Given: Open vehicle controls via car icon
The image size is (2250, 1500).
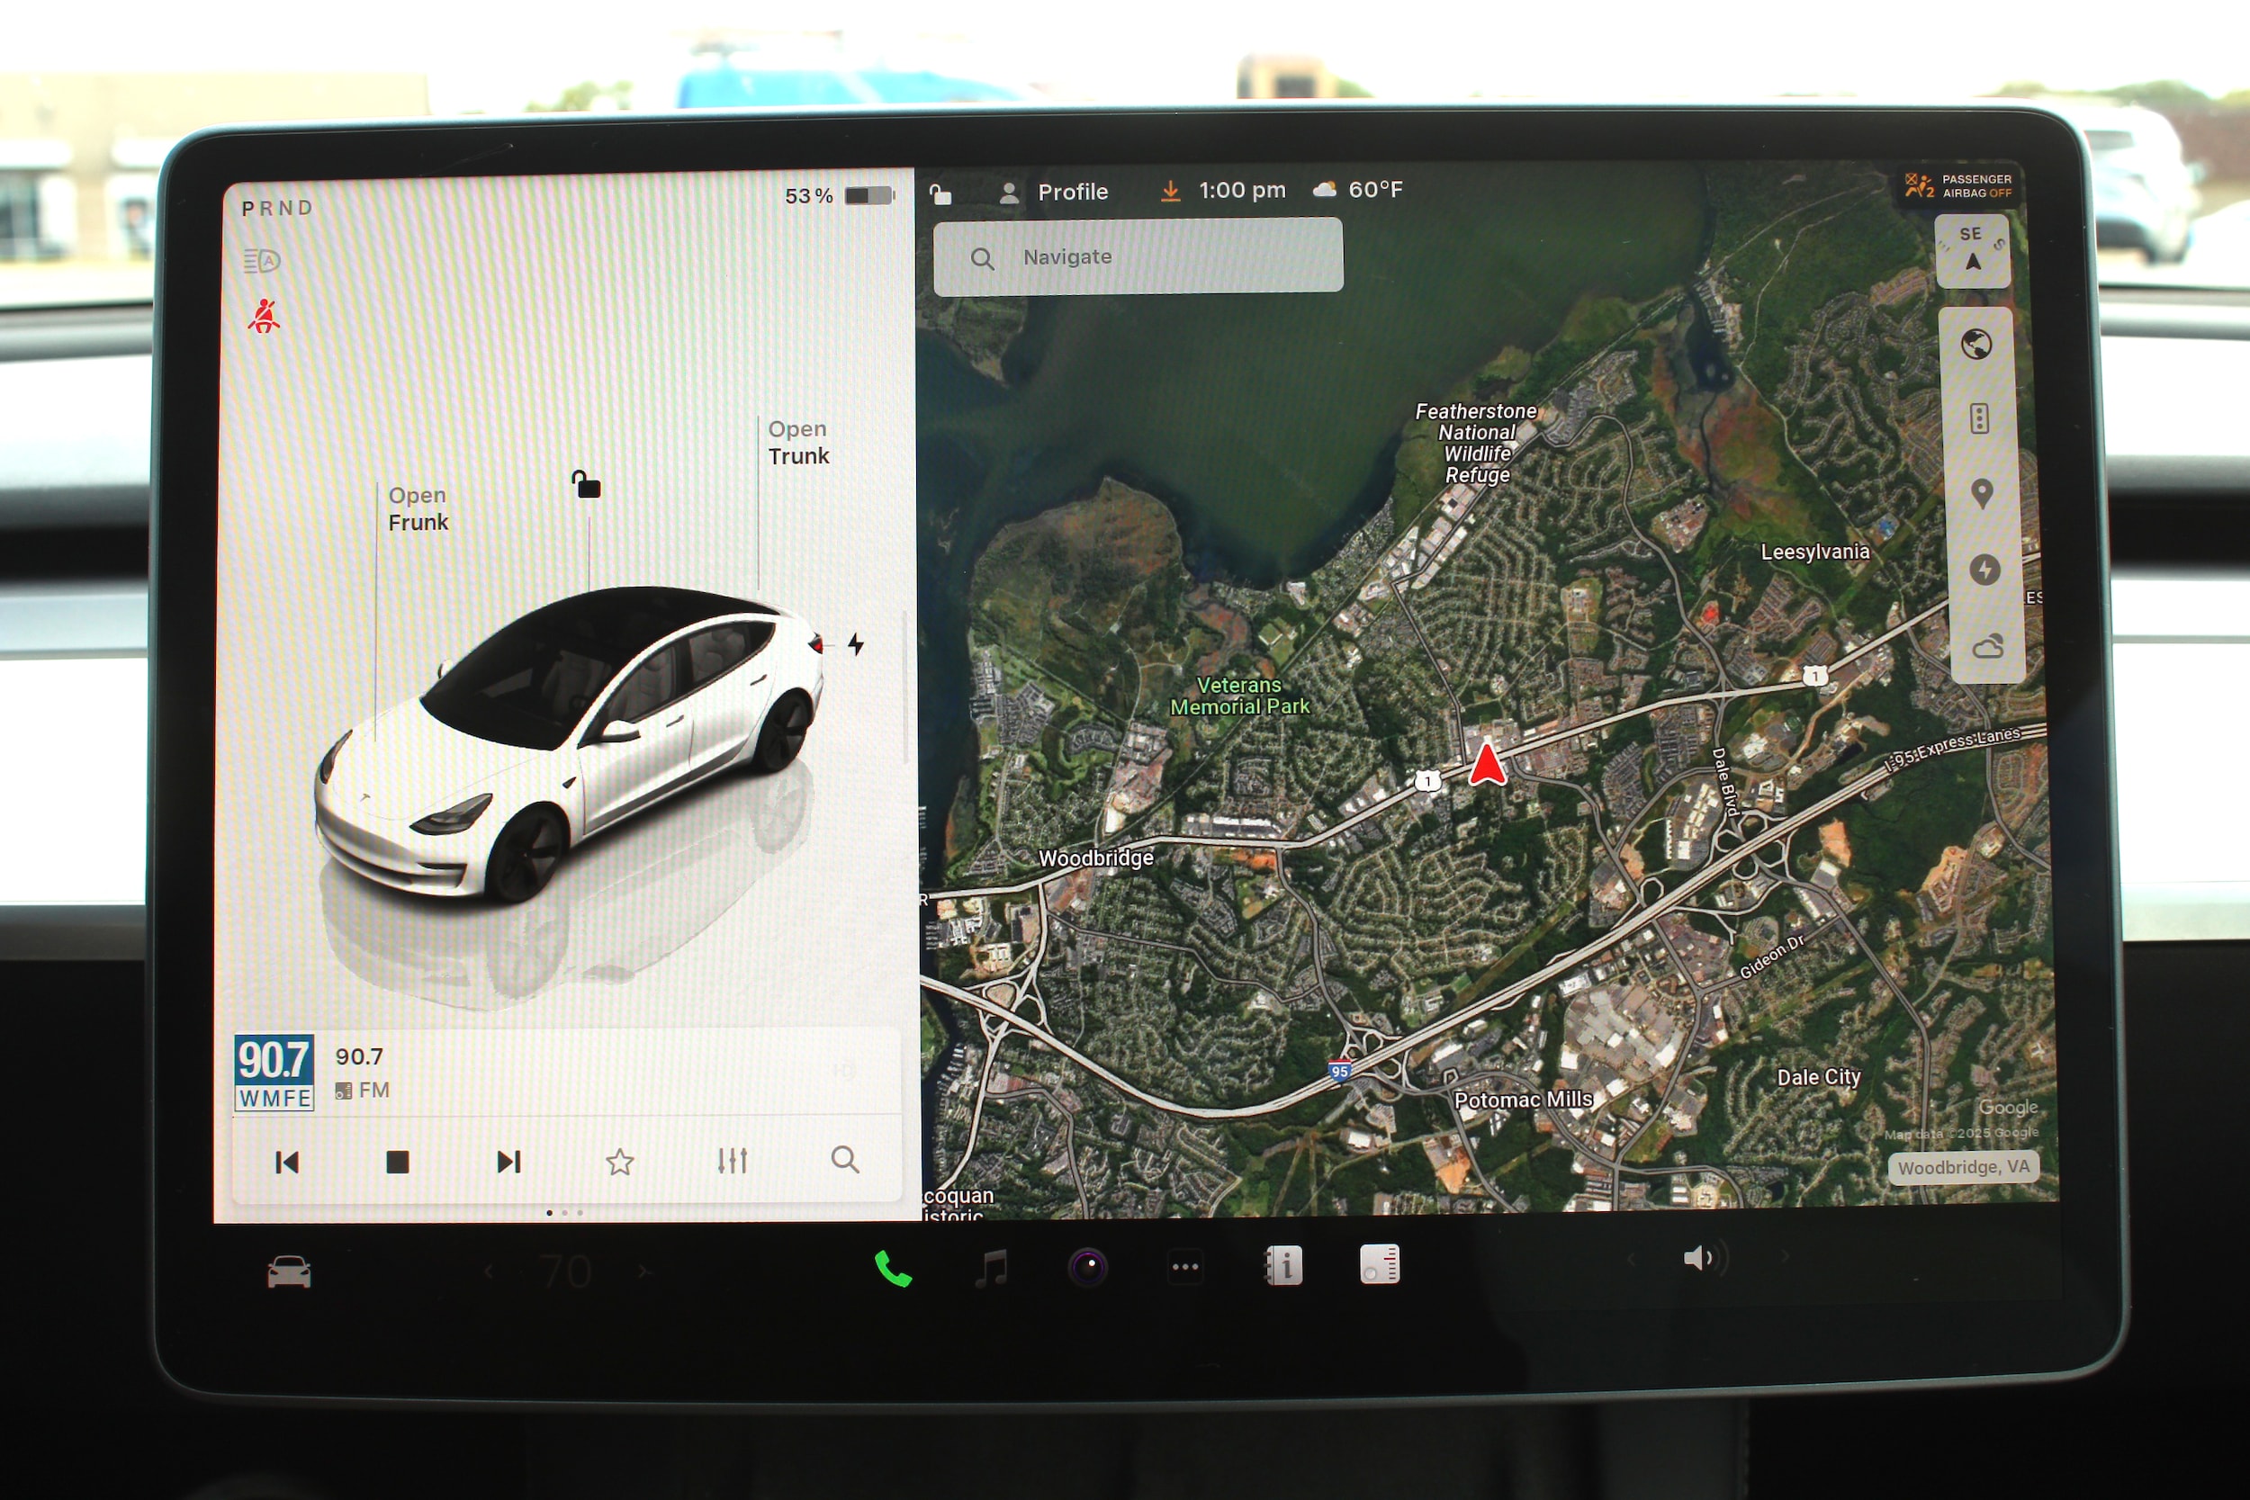Looking at the screenshot, I should tap(289, 1272).
